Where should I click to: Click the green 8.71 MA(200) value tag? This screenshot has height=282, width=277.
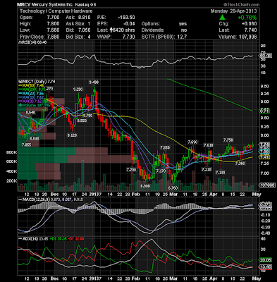(264, 111)
